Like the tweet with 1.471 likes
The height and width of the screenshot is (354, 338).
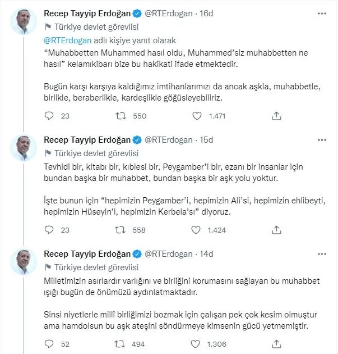point(197,116)
